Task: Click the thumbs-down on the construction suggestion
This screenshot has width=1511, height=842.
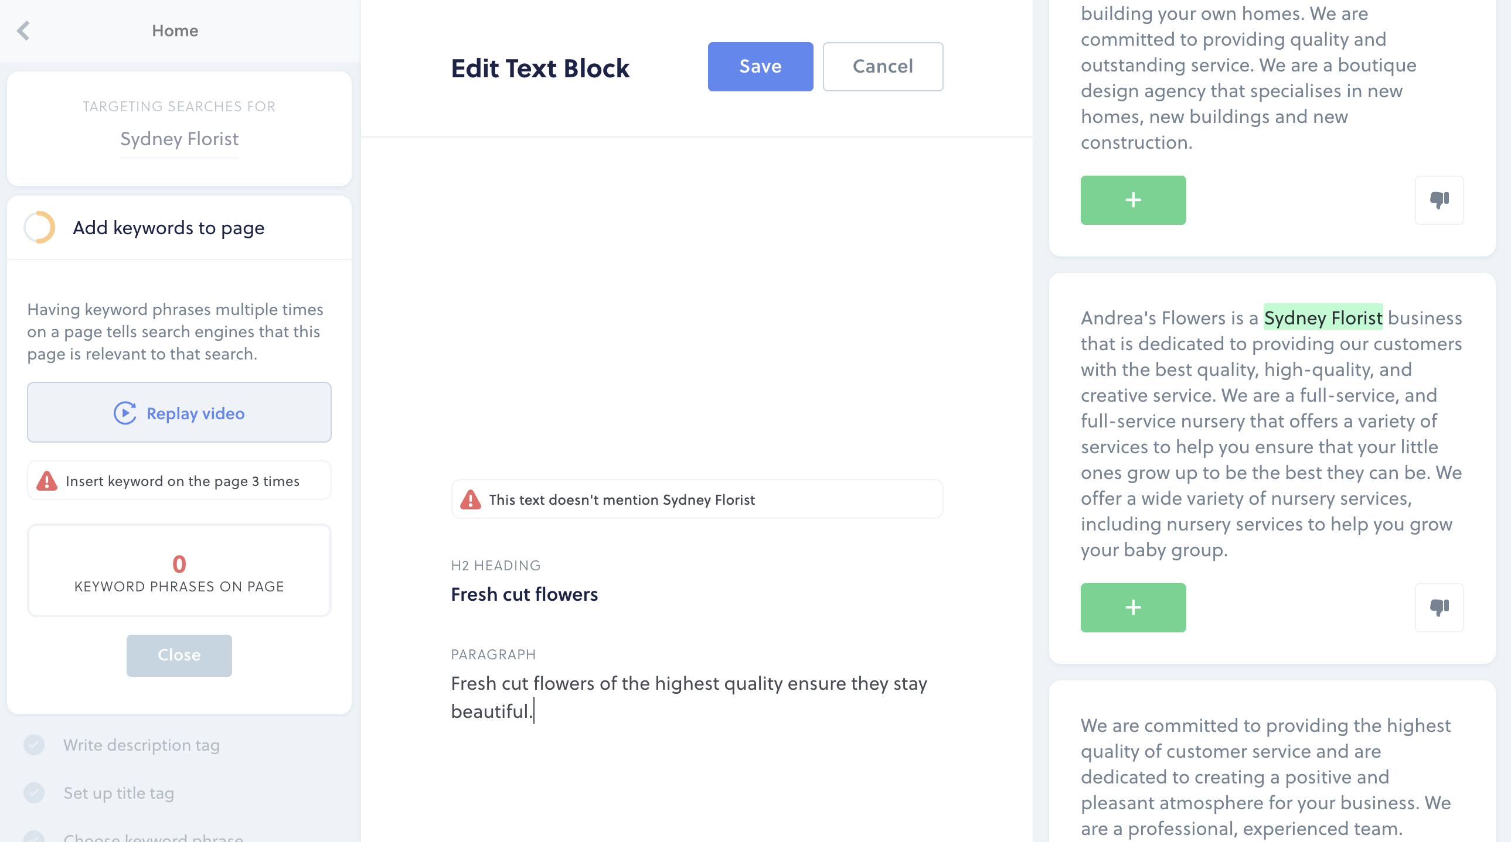Action: (1439, 200)
